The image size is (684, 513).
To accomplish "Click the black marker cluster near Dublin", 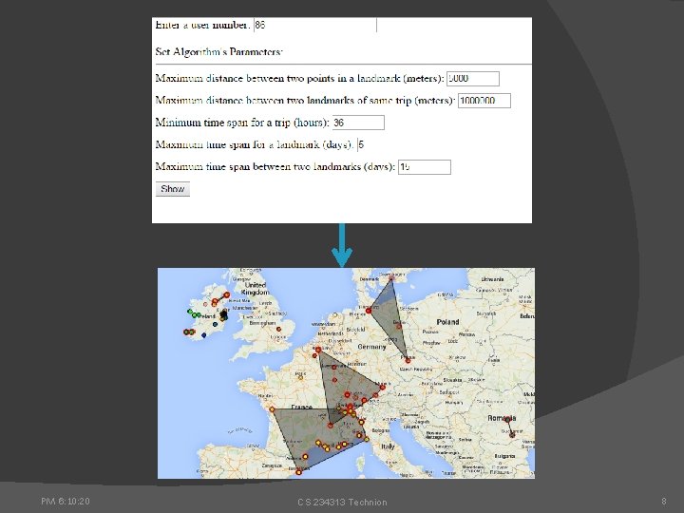I will point(224,314).
